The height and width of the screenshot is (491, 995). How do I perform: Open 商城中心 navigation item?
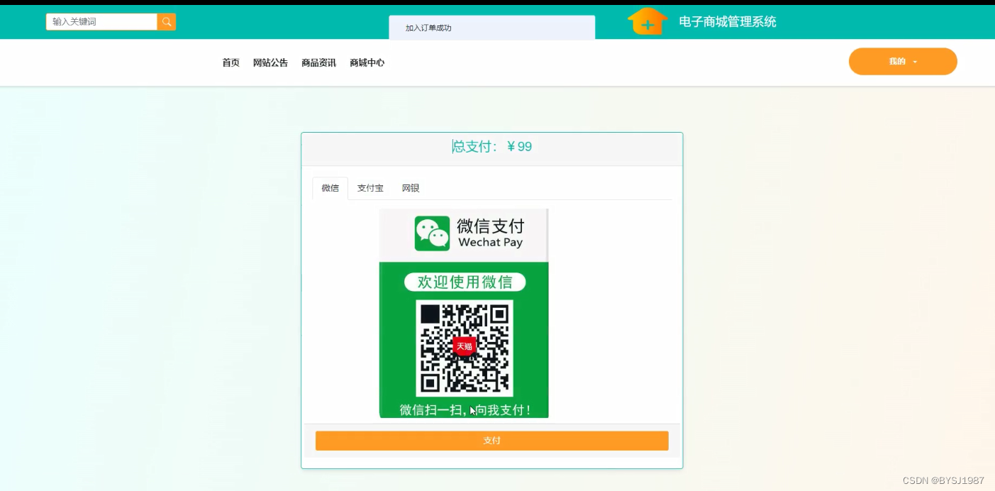(367, 62)
